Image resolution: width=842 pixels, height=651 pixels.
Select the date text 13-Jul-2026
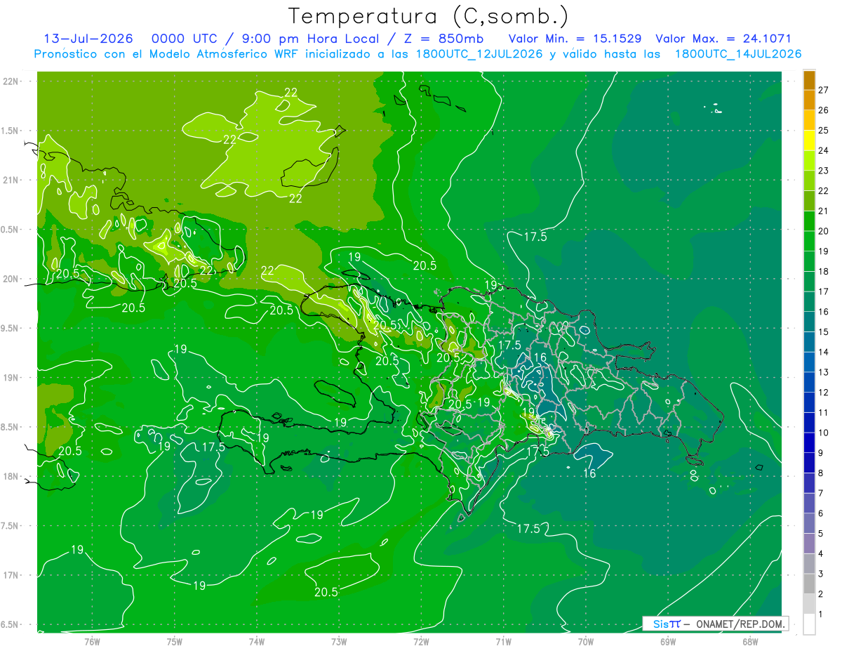tap(89, 39)
